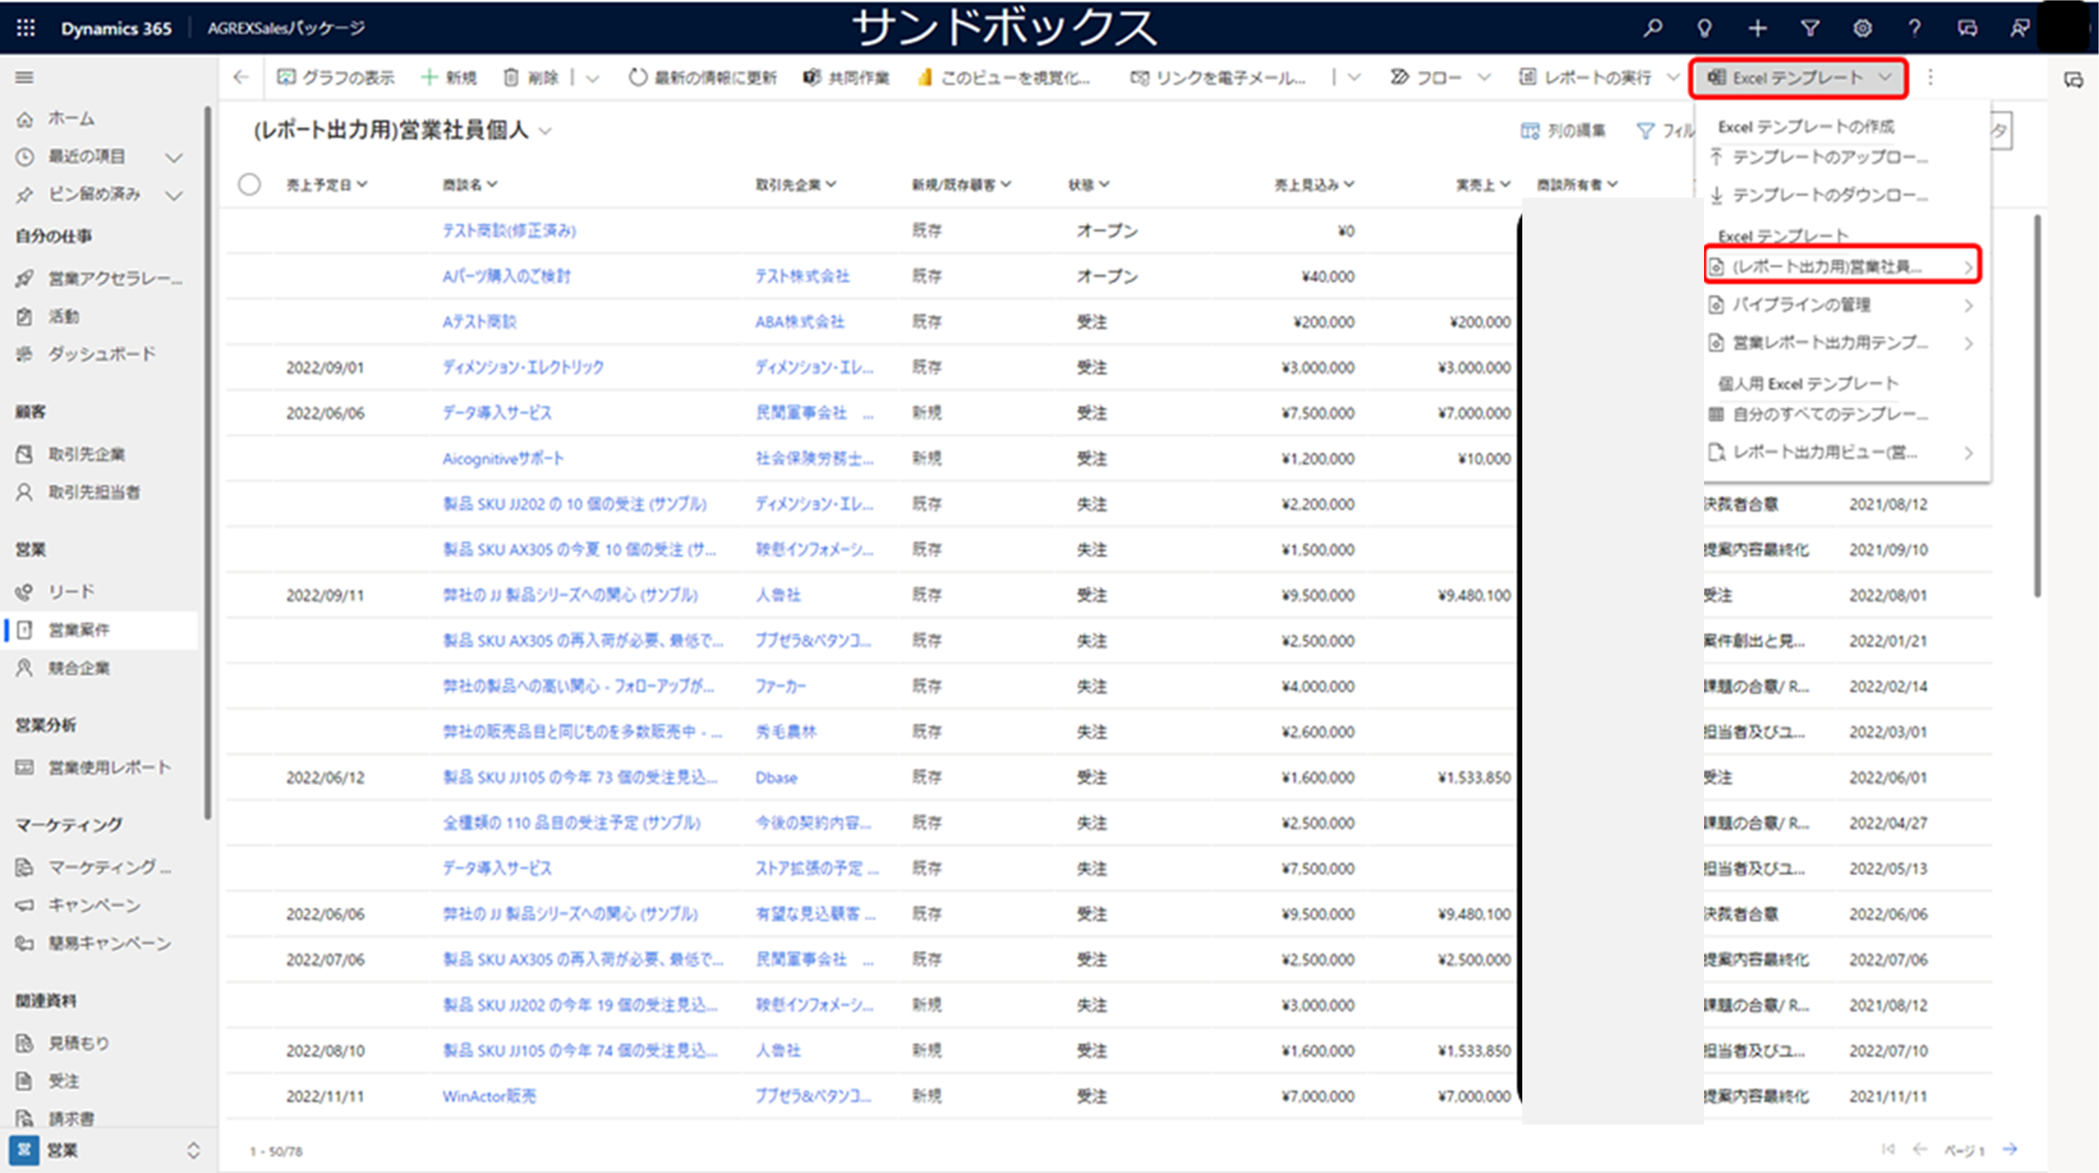Go to next page arrow
This screenshot has height=1173, width=2099.
click(x=2010, y=1149)
